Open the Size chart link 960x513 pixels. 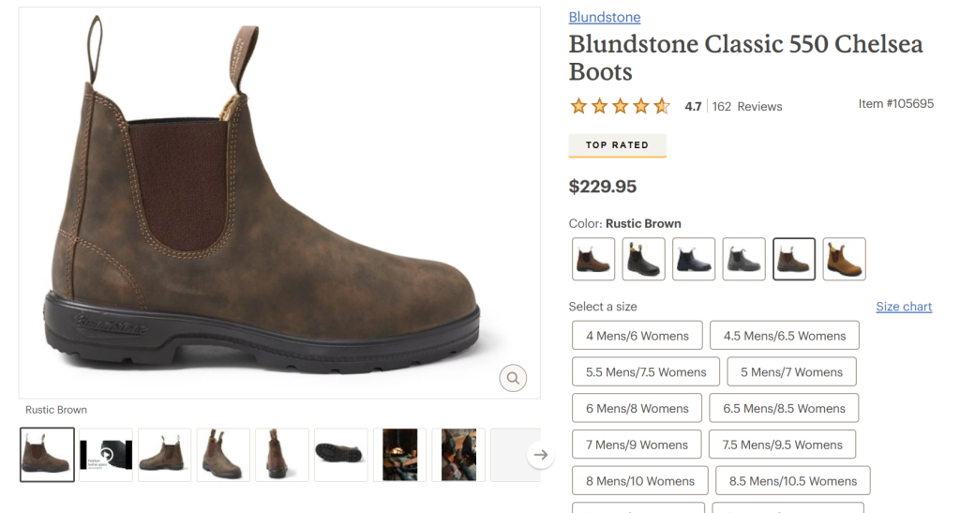pos(904,307)
